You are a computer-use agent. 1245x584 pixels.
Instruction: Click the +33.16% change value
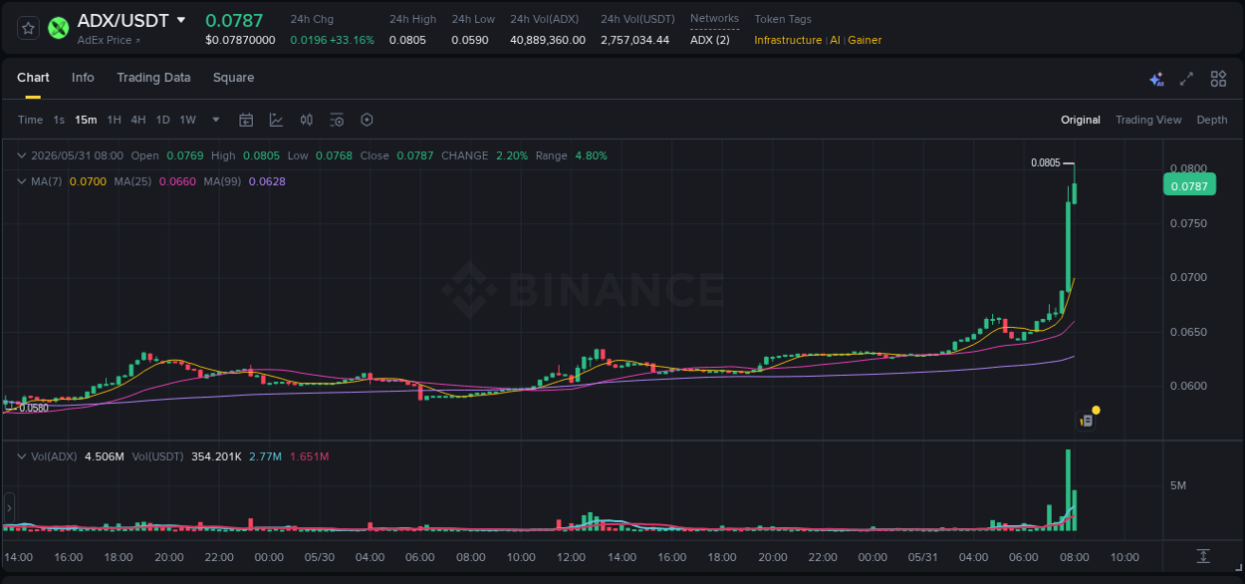tap(350, 40)
